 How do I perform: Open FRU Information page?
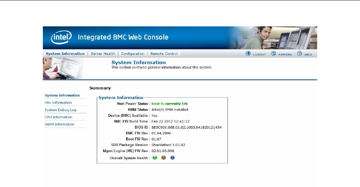(58, 103)
